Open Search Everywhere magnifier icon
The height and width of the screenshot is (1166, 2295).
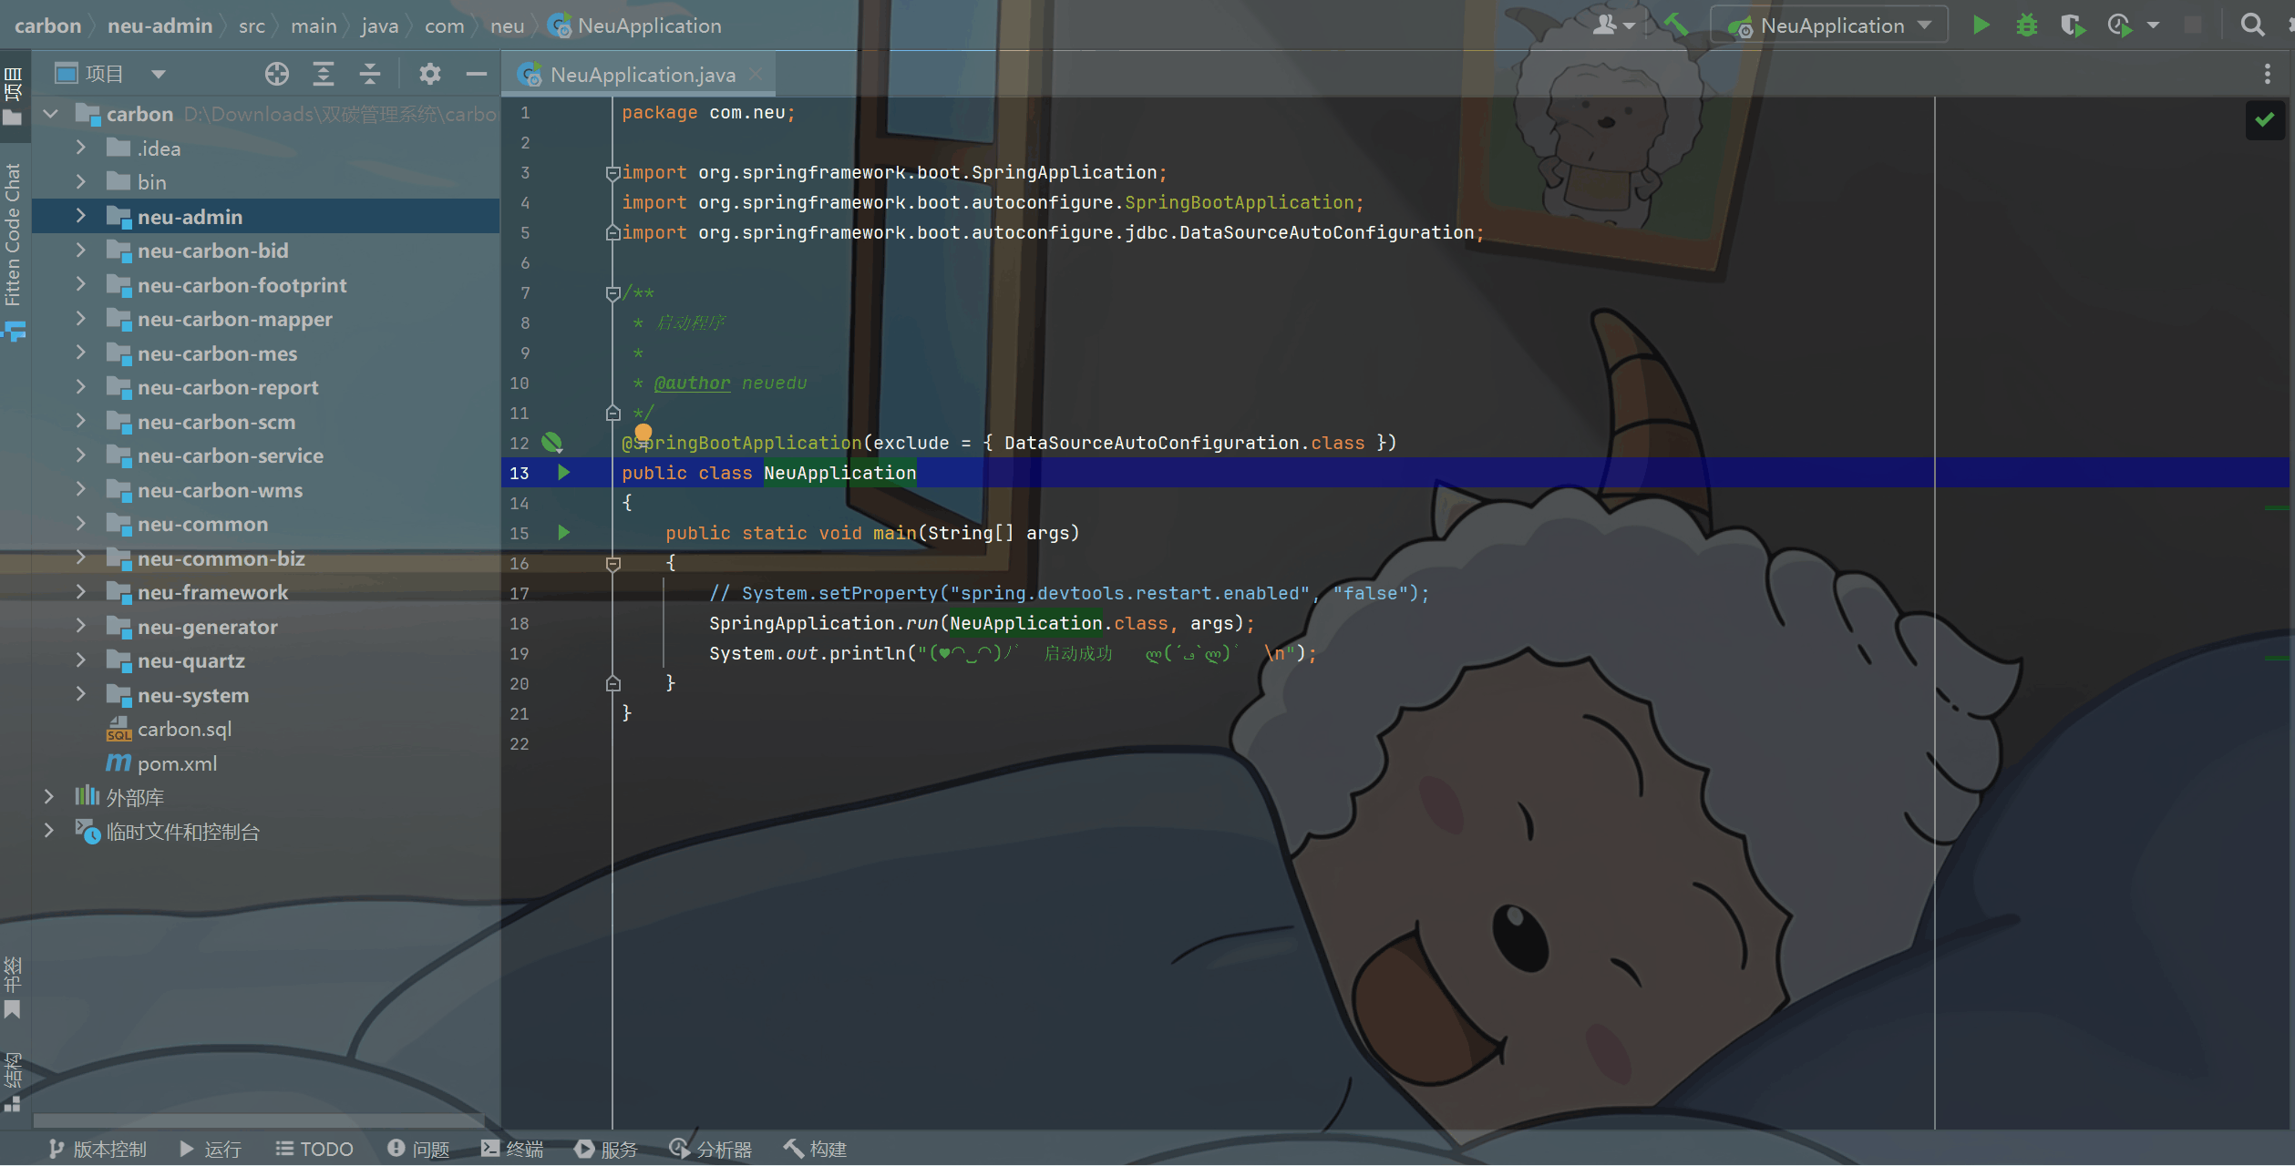tap(2252, 26)
